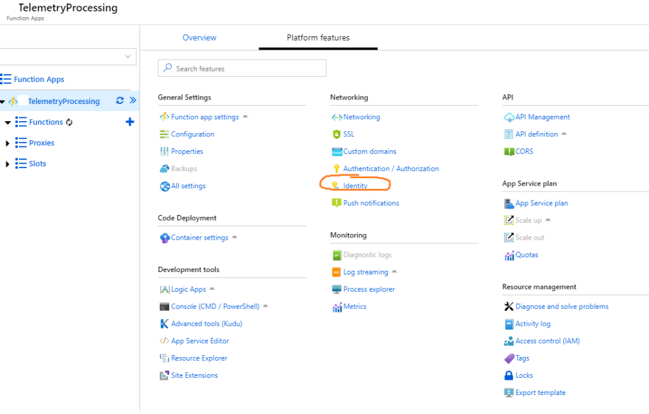Open the API definition link

(x=536, y=134)
